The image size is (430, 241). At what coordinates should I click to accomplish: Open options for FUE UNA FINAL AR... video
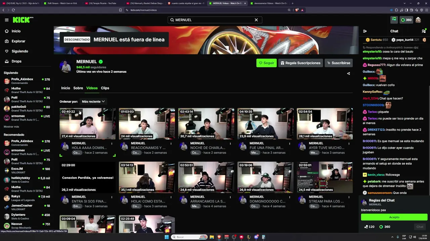pyautogui.click(x=290, y=144)
